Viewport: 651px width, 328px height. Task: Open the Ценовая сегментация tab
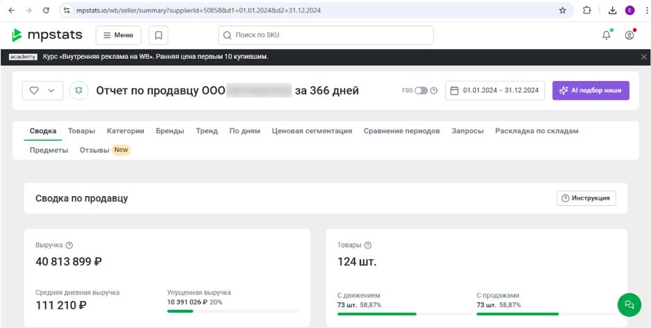click(x=312, y=131)
